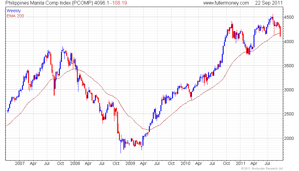Click the Jul label within year 2009
The image size is (299, 171).
tap(157, 163)
